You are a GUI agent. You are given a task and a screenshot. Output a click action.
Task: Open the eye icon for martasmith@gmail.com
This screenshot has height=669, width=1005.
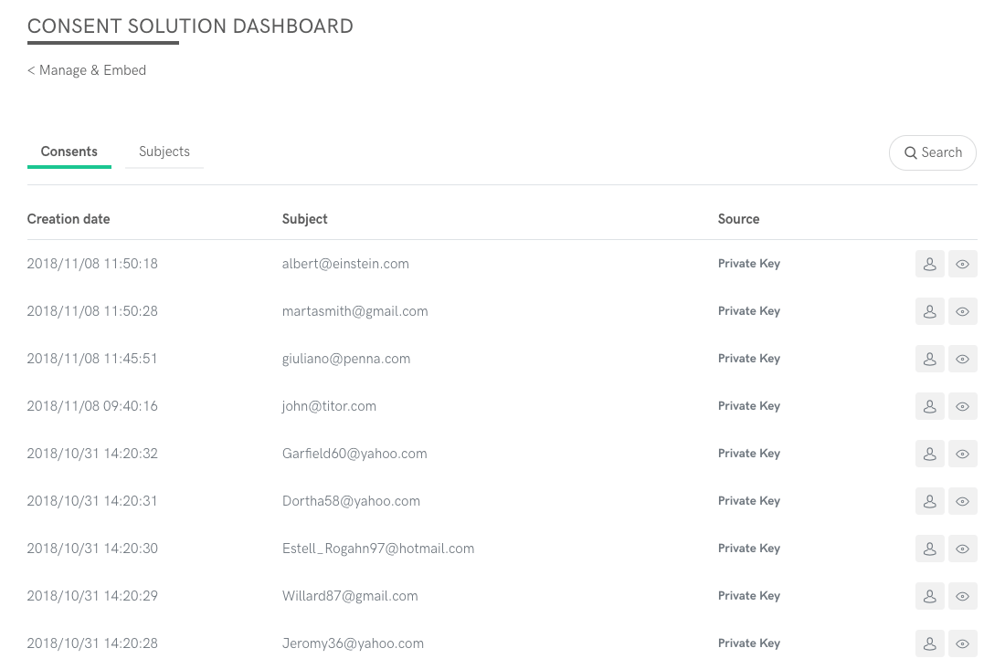point(963,311)
